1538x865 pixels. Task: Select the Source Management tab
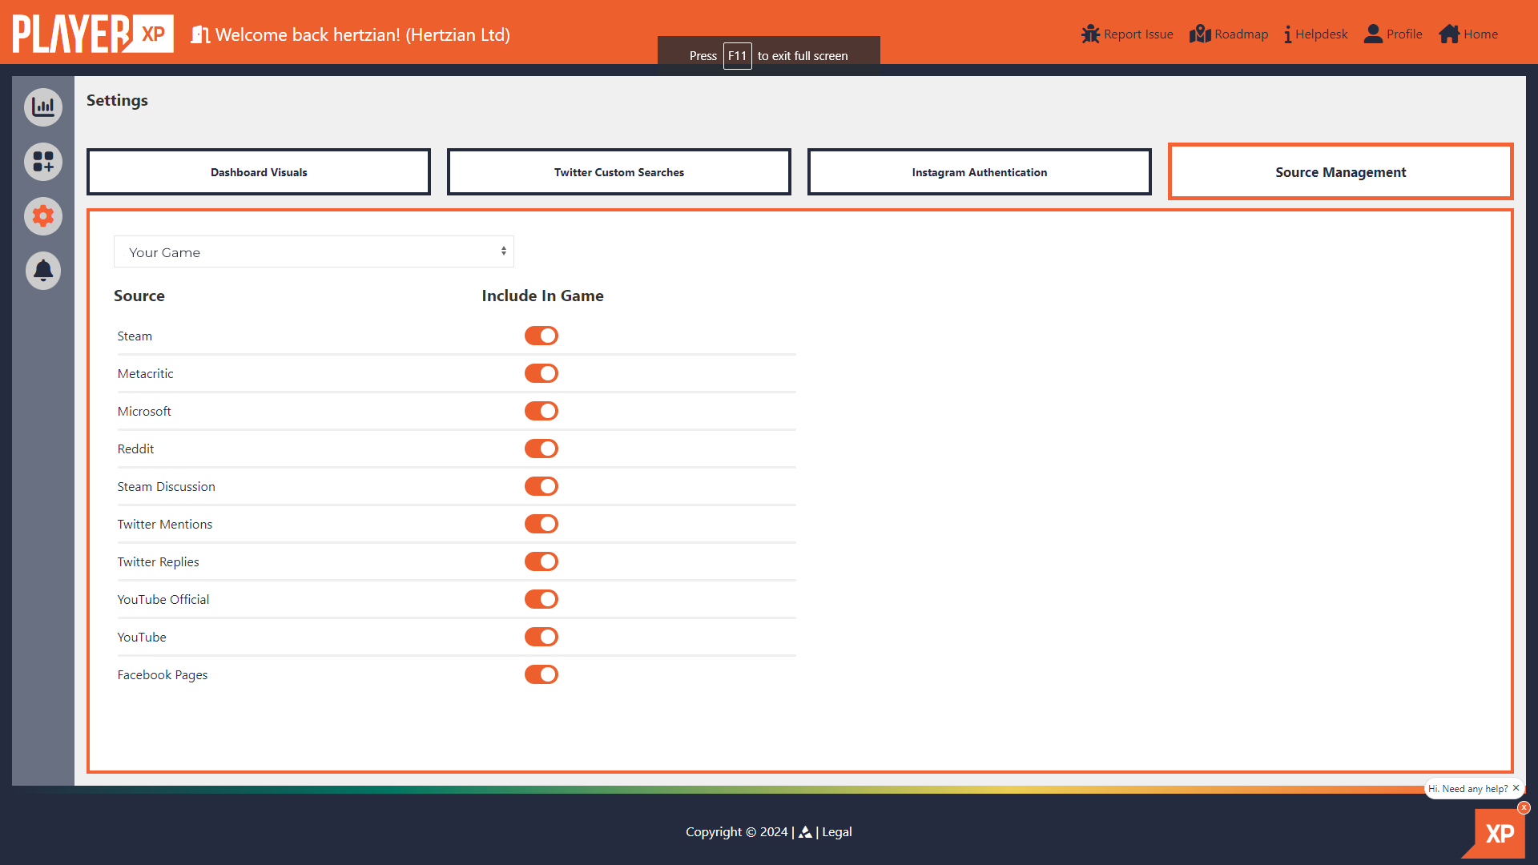[x=1341, y=171]
